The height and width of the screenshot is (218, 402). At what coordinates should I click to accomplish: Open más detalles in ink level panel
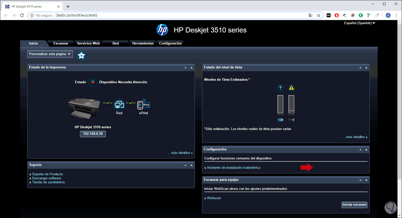tap(355, 137)
